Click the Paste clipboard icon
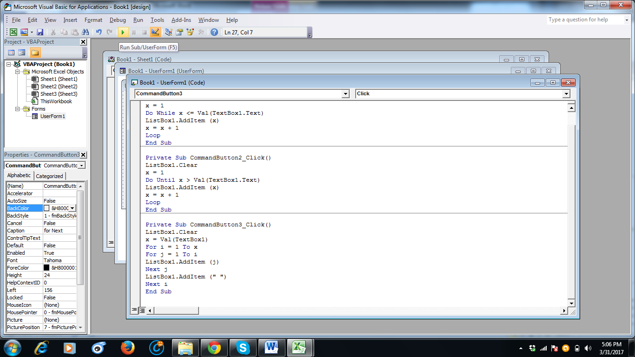Screen dimensions: 635x357 (x=74, y=32)
